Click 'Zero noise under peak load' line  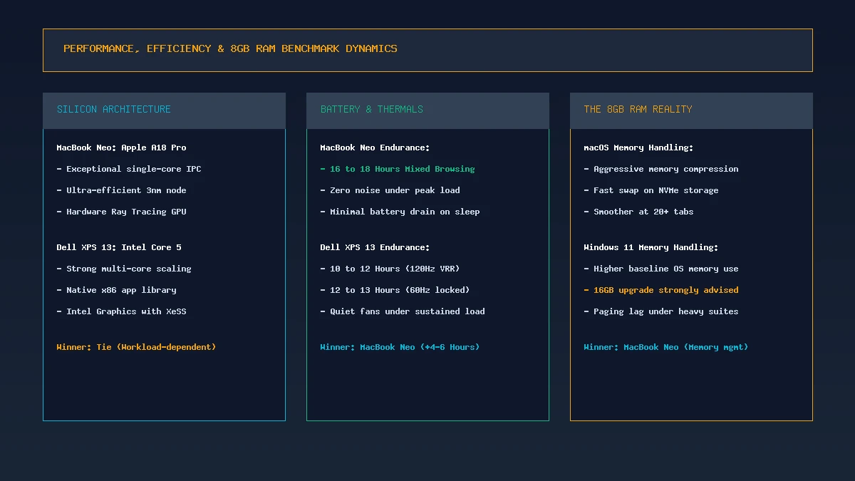point(390,190)
